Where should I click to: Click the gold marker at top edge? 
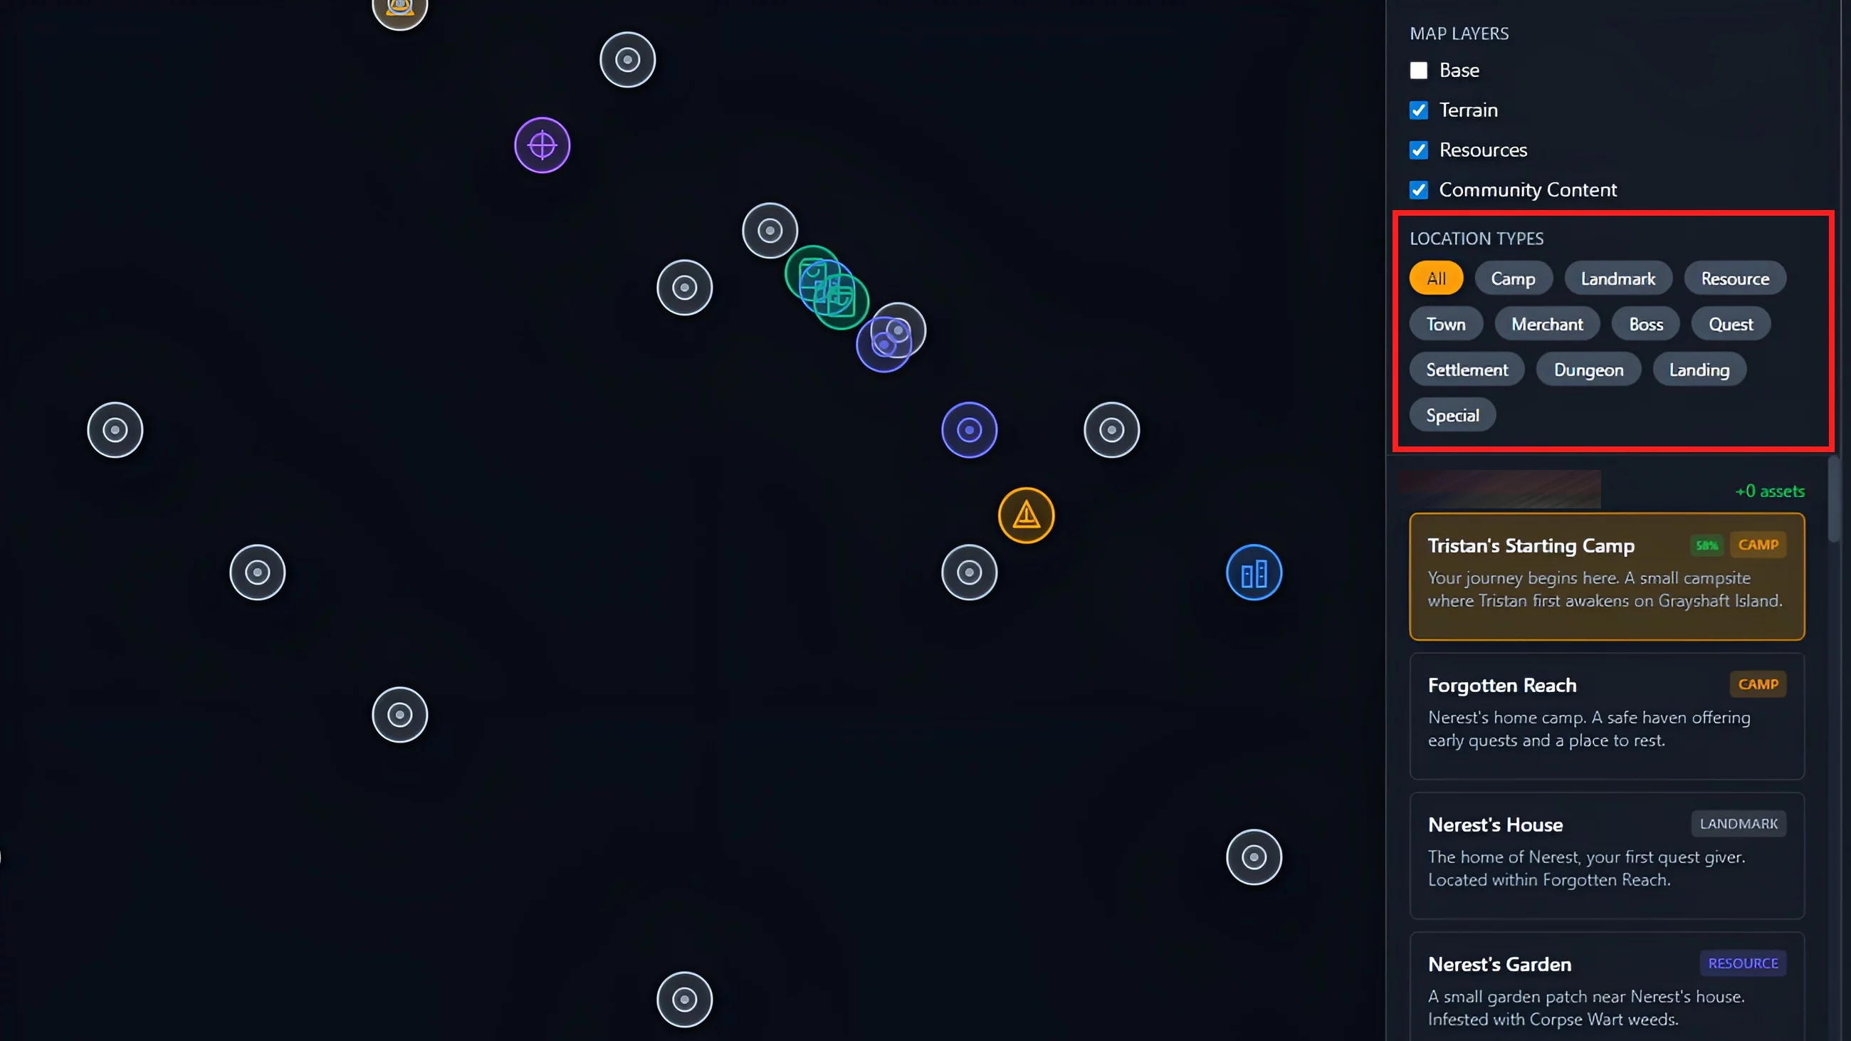399,10
